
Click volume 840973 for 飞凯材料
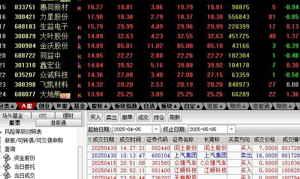[239, 84]
